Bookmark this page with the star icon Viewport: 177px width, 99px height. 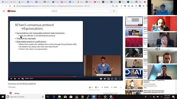click(x=117, y=6)
